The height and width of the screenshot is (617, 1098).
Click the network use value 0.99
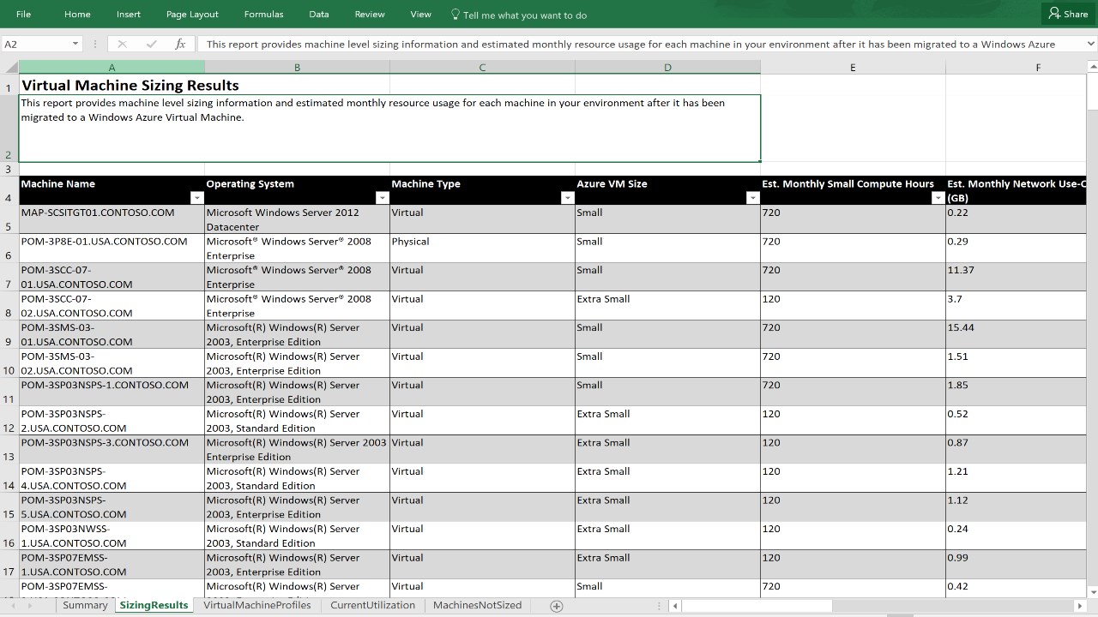pyautogui.click(x=1016, y=564)
